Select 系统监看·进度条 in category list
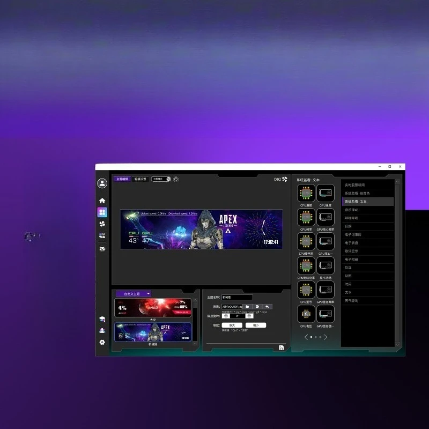The image size is (429, 429). pyautogui.click(x=368, y=194)
